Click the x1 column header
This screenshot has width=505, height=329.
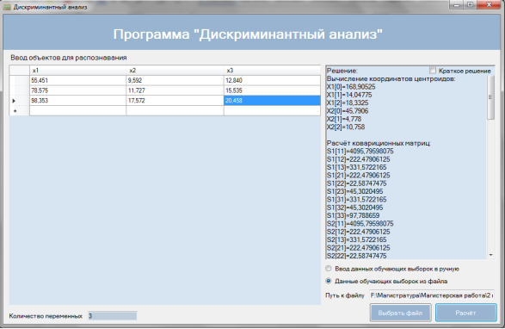[x=77, y=71]
